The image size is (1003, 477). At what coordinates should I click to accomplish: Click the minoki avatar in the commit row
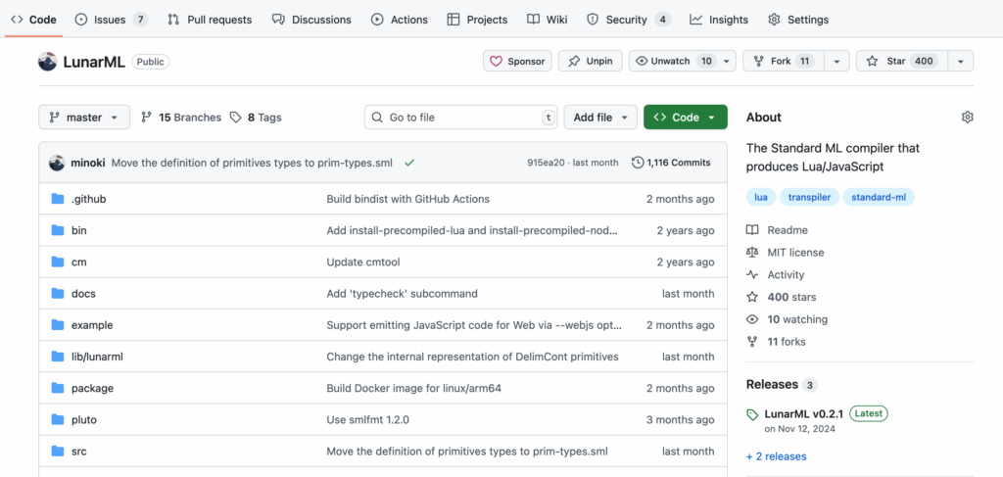pos(56,163)
